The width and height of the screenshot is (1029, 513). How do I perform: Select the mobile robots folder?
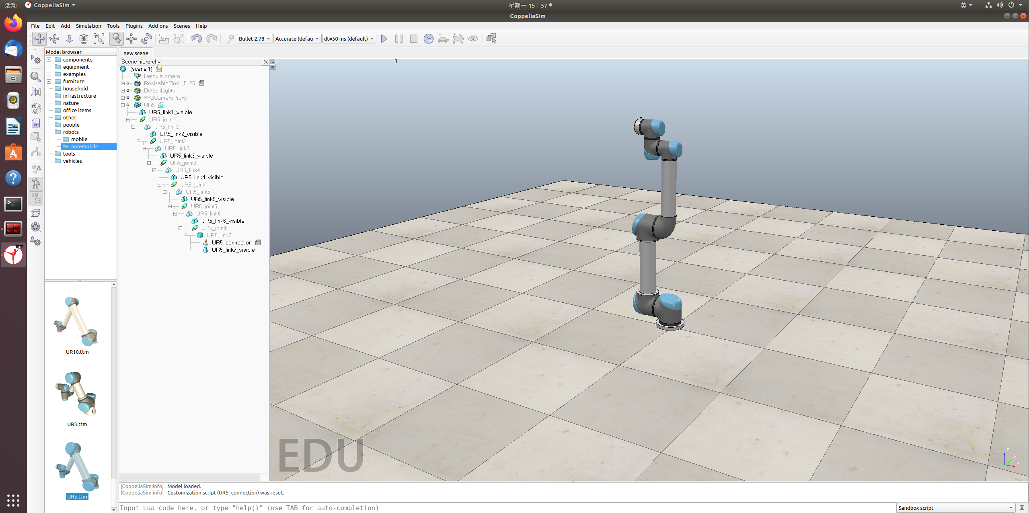click(x=79, y=139)
